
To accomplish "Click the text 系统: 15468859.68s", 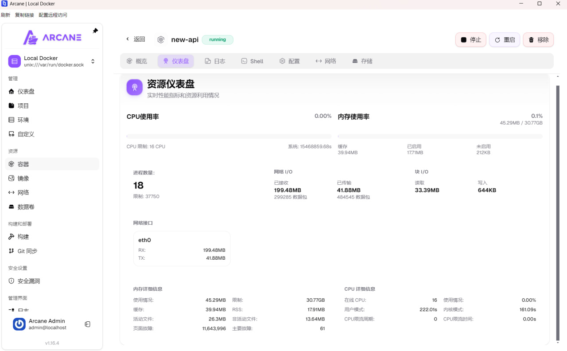I will coord(310,146).
